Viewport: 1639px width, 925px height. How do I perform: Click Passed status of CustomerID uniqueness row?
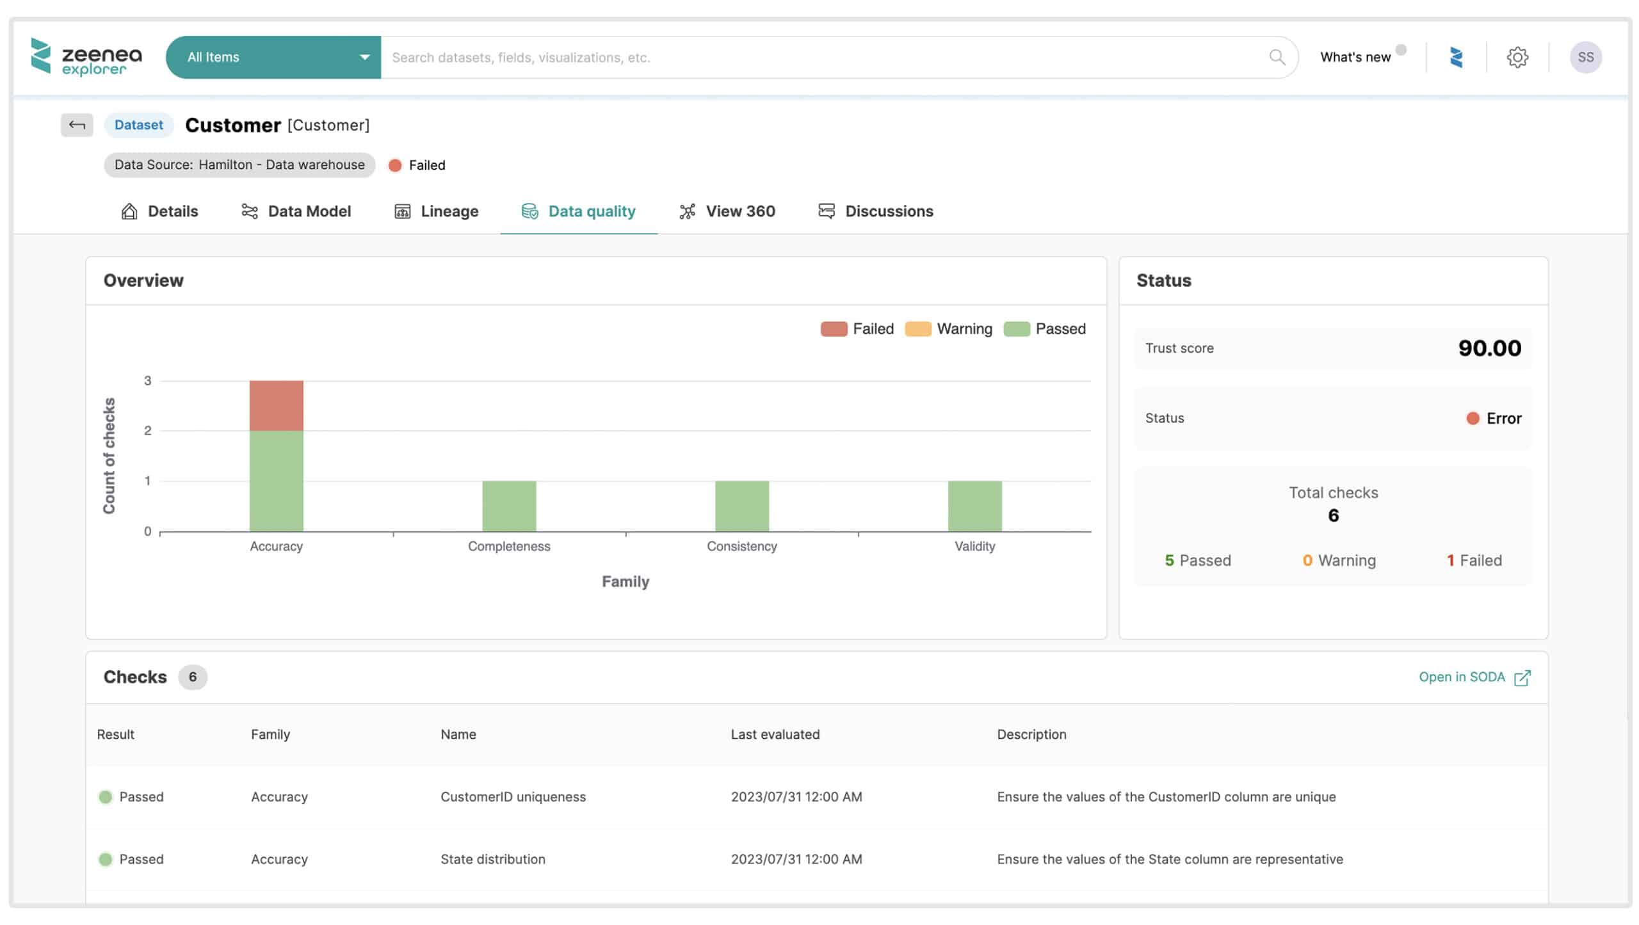coord(131,797)
